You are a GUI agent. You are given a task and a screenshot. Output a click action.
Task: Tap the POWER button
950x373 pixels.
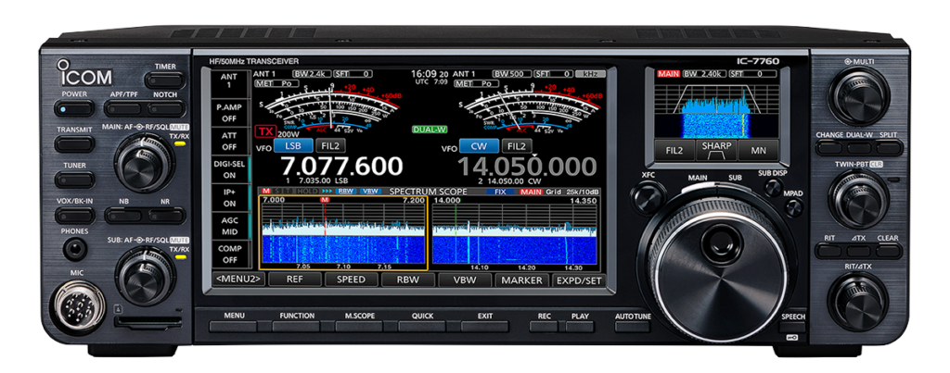click(74, 109)
